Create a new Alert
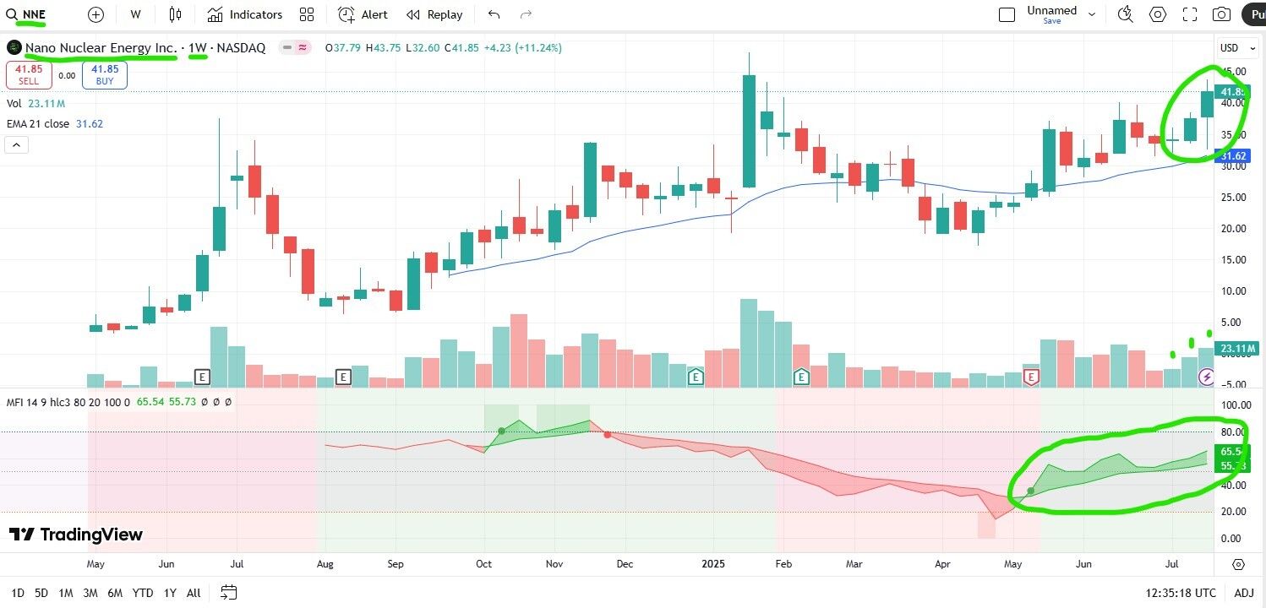Screen dimensions: 1266x608 (x=363, y=14)
